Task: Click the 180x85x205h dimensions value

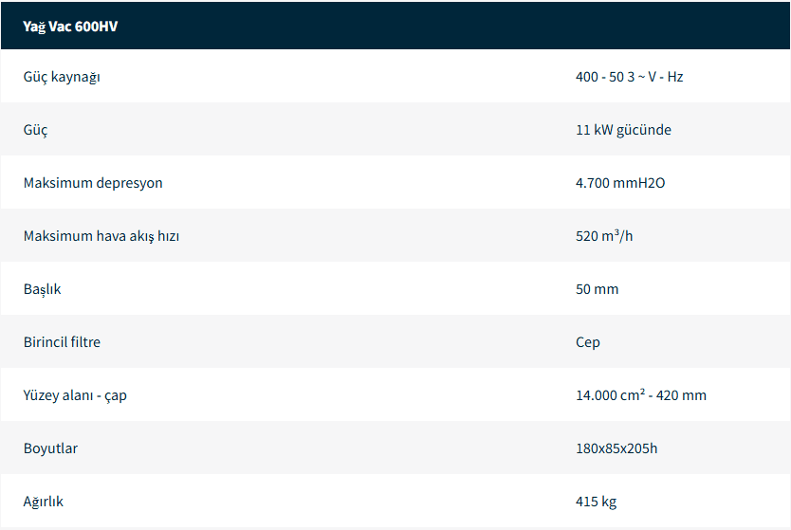Action: 616,448
